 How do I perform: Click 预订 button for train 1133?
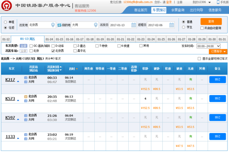click(218, 136)
